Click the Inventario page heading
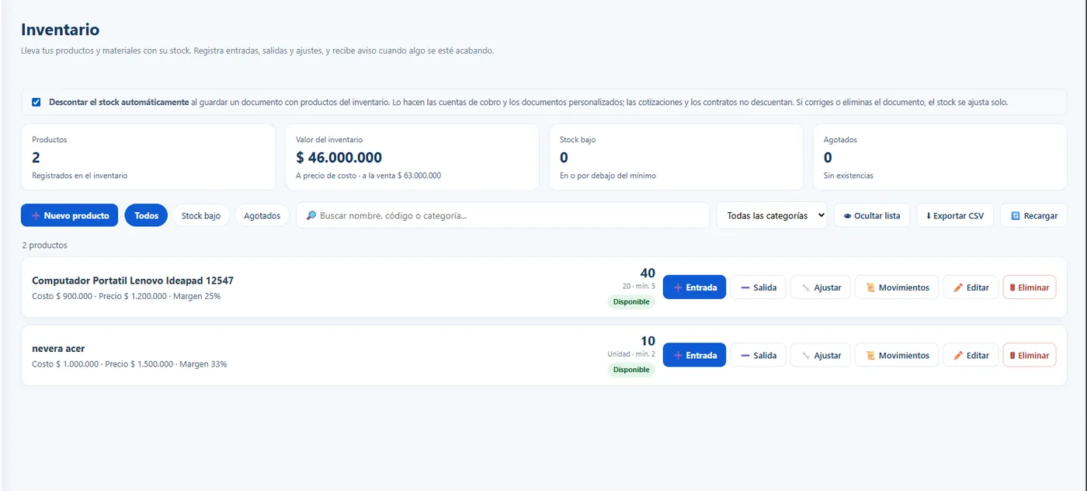 (x=61, y=30)
